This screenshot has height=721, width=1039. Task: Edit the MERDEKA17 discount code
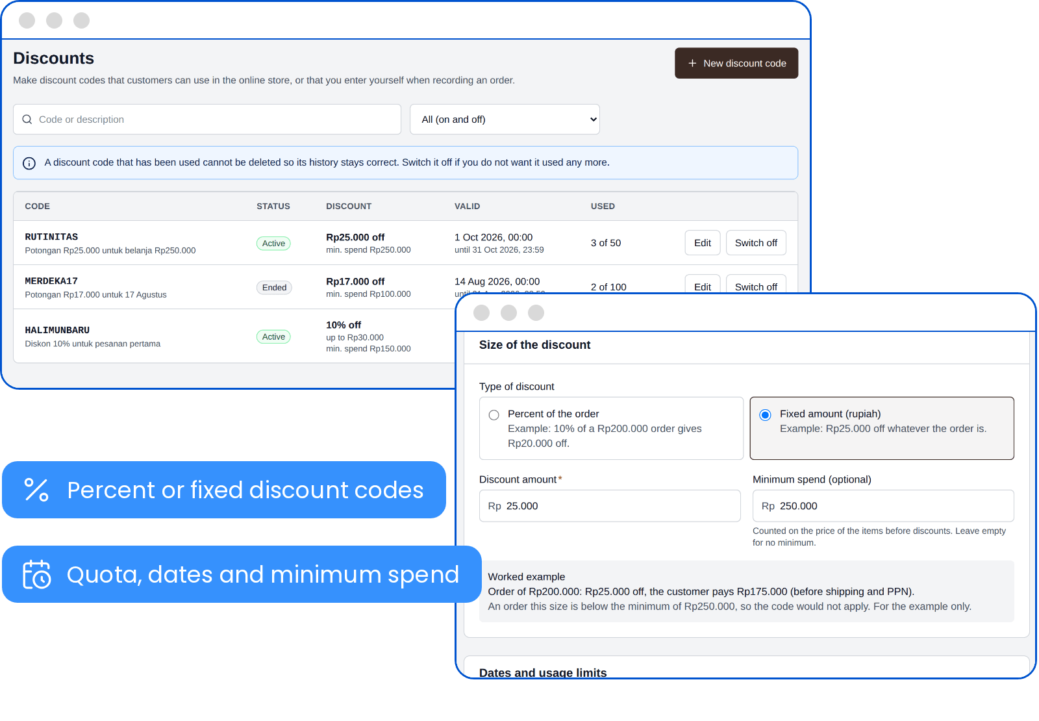click(703, 285)
